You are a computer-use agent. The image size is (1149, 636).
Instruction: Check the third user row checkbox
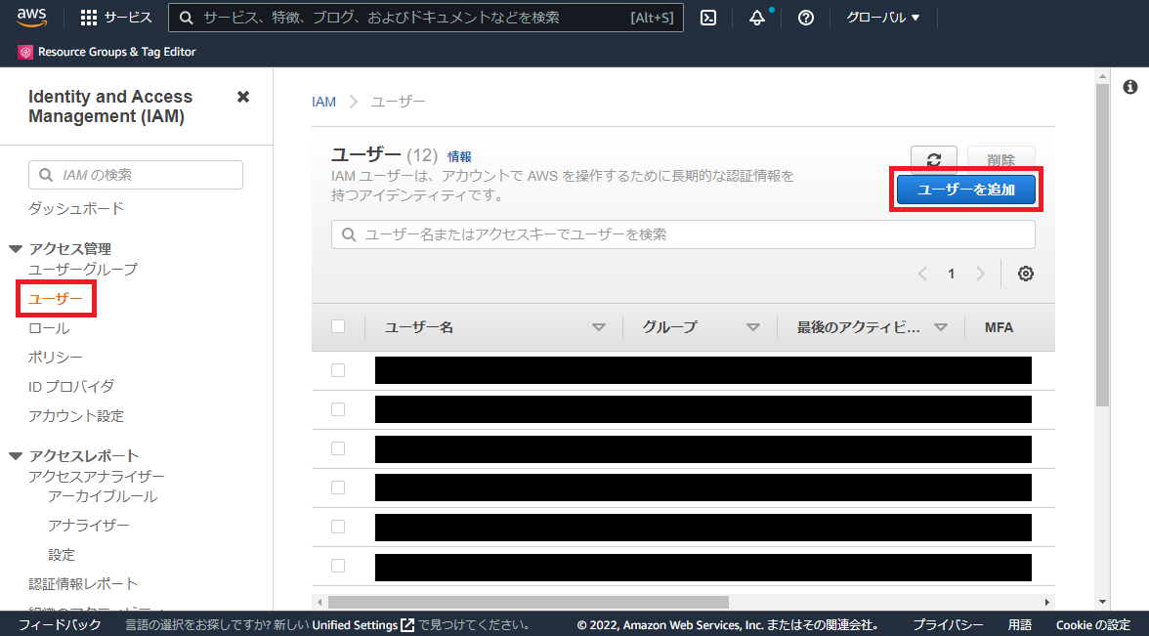[338, 448]
